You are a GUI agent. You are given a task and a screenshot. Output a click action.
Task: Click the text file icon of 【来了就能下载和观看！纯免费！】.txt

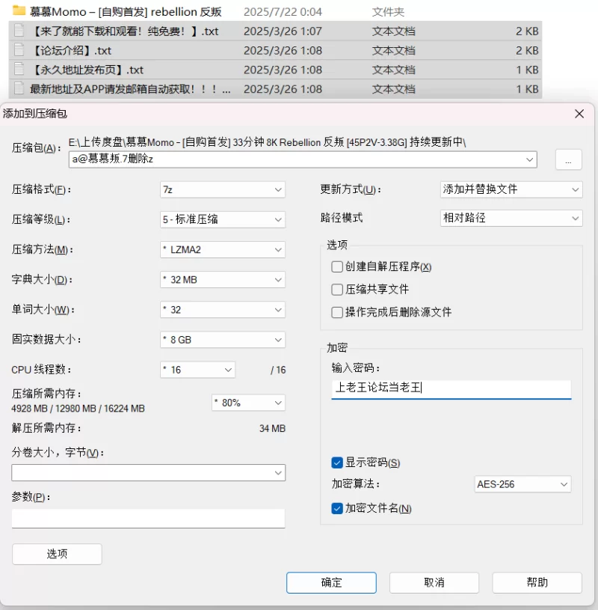point(19,31)
